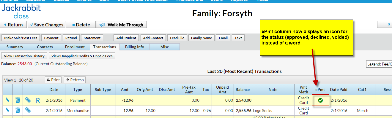Delete Merchandise row via trash icon
392x118 pixels.
[x=18, y=110]
